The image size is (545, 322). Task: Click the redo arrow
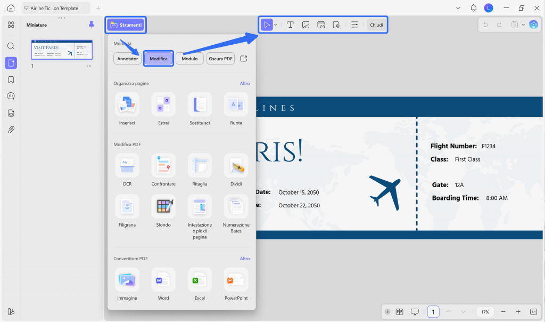click(x=499, y=25)
